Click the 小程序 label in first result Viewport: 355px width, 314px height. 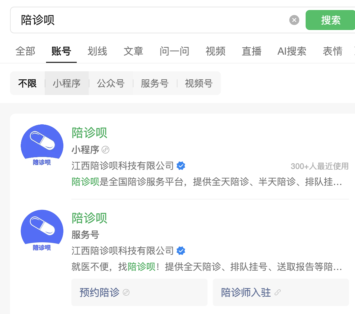point(85,150)
